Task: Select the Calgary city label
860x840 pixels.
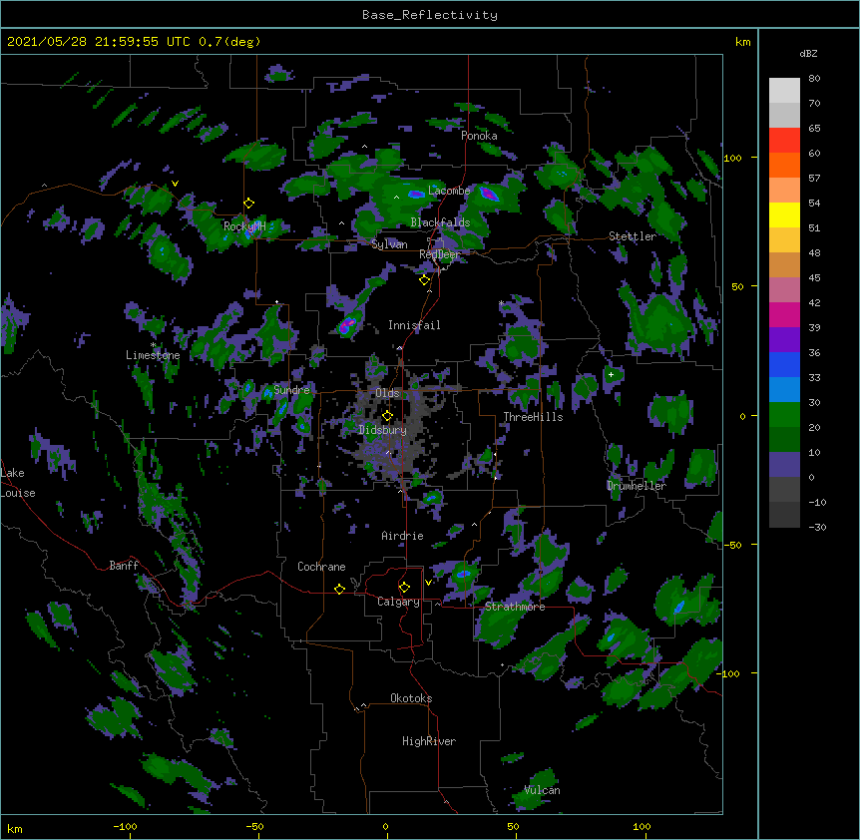Action: pyautogui.click(x=398, y=602)
